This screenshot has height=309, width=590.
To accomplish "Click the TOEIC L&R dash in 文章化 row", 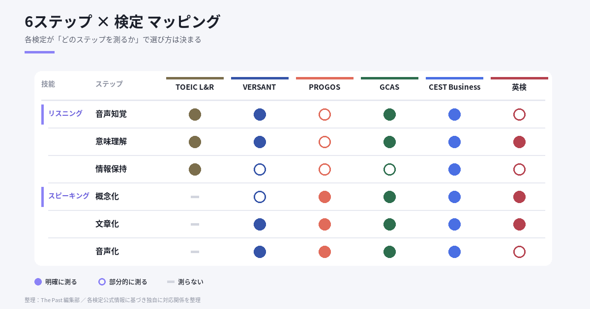I will click(x=195, y=224).
